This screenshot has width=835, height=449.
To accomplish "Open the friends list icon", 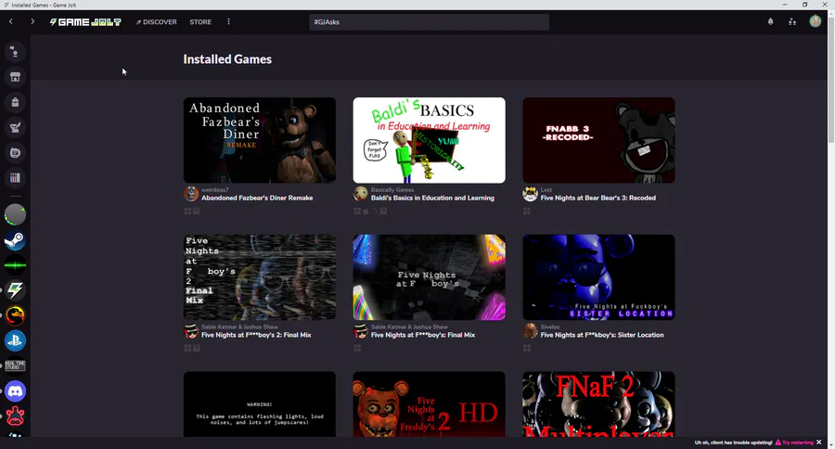I will tap(792, 22).
